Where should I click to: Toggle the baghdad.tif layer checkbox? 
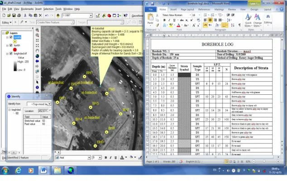click(x=11, y=53)
